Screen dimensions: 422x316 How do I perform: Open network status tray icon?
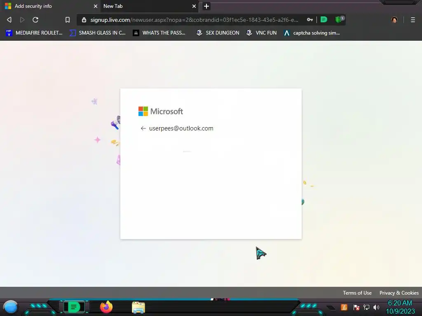tap(366, 307)
